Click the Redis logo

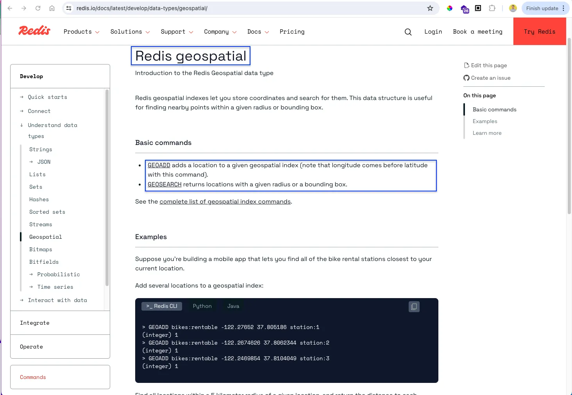pyautogui.click(x=34, y=30)
